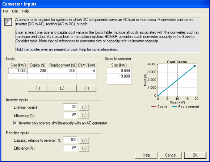Click the Capacity relative to inverter field
Viewport: 210px width, 162px height.
pos(70,140)
